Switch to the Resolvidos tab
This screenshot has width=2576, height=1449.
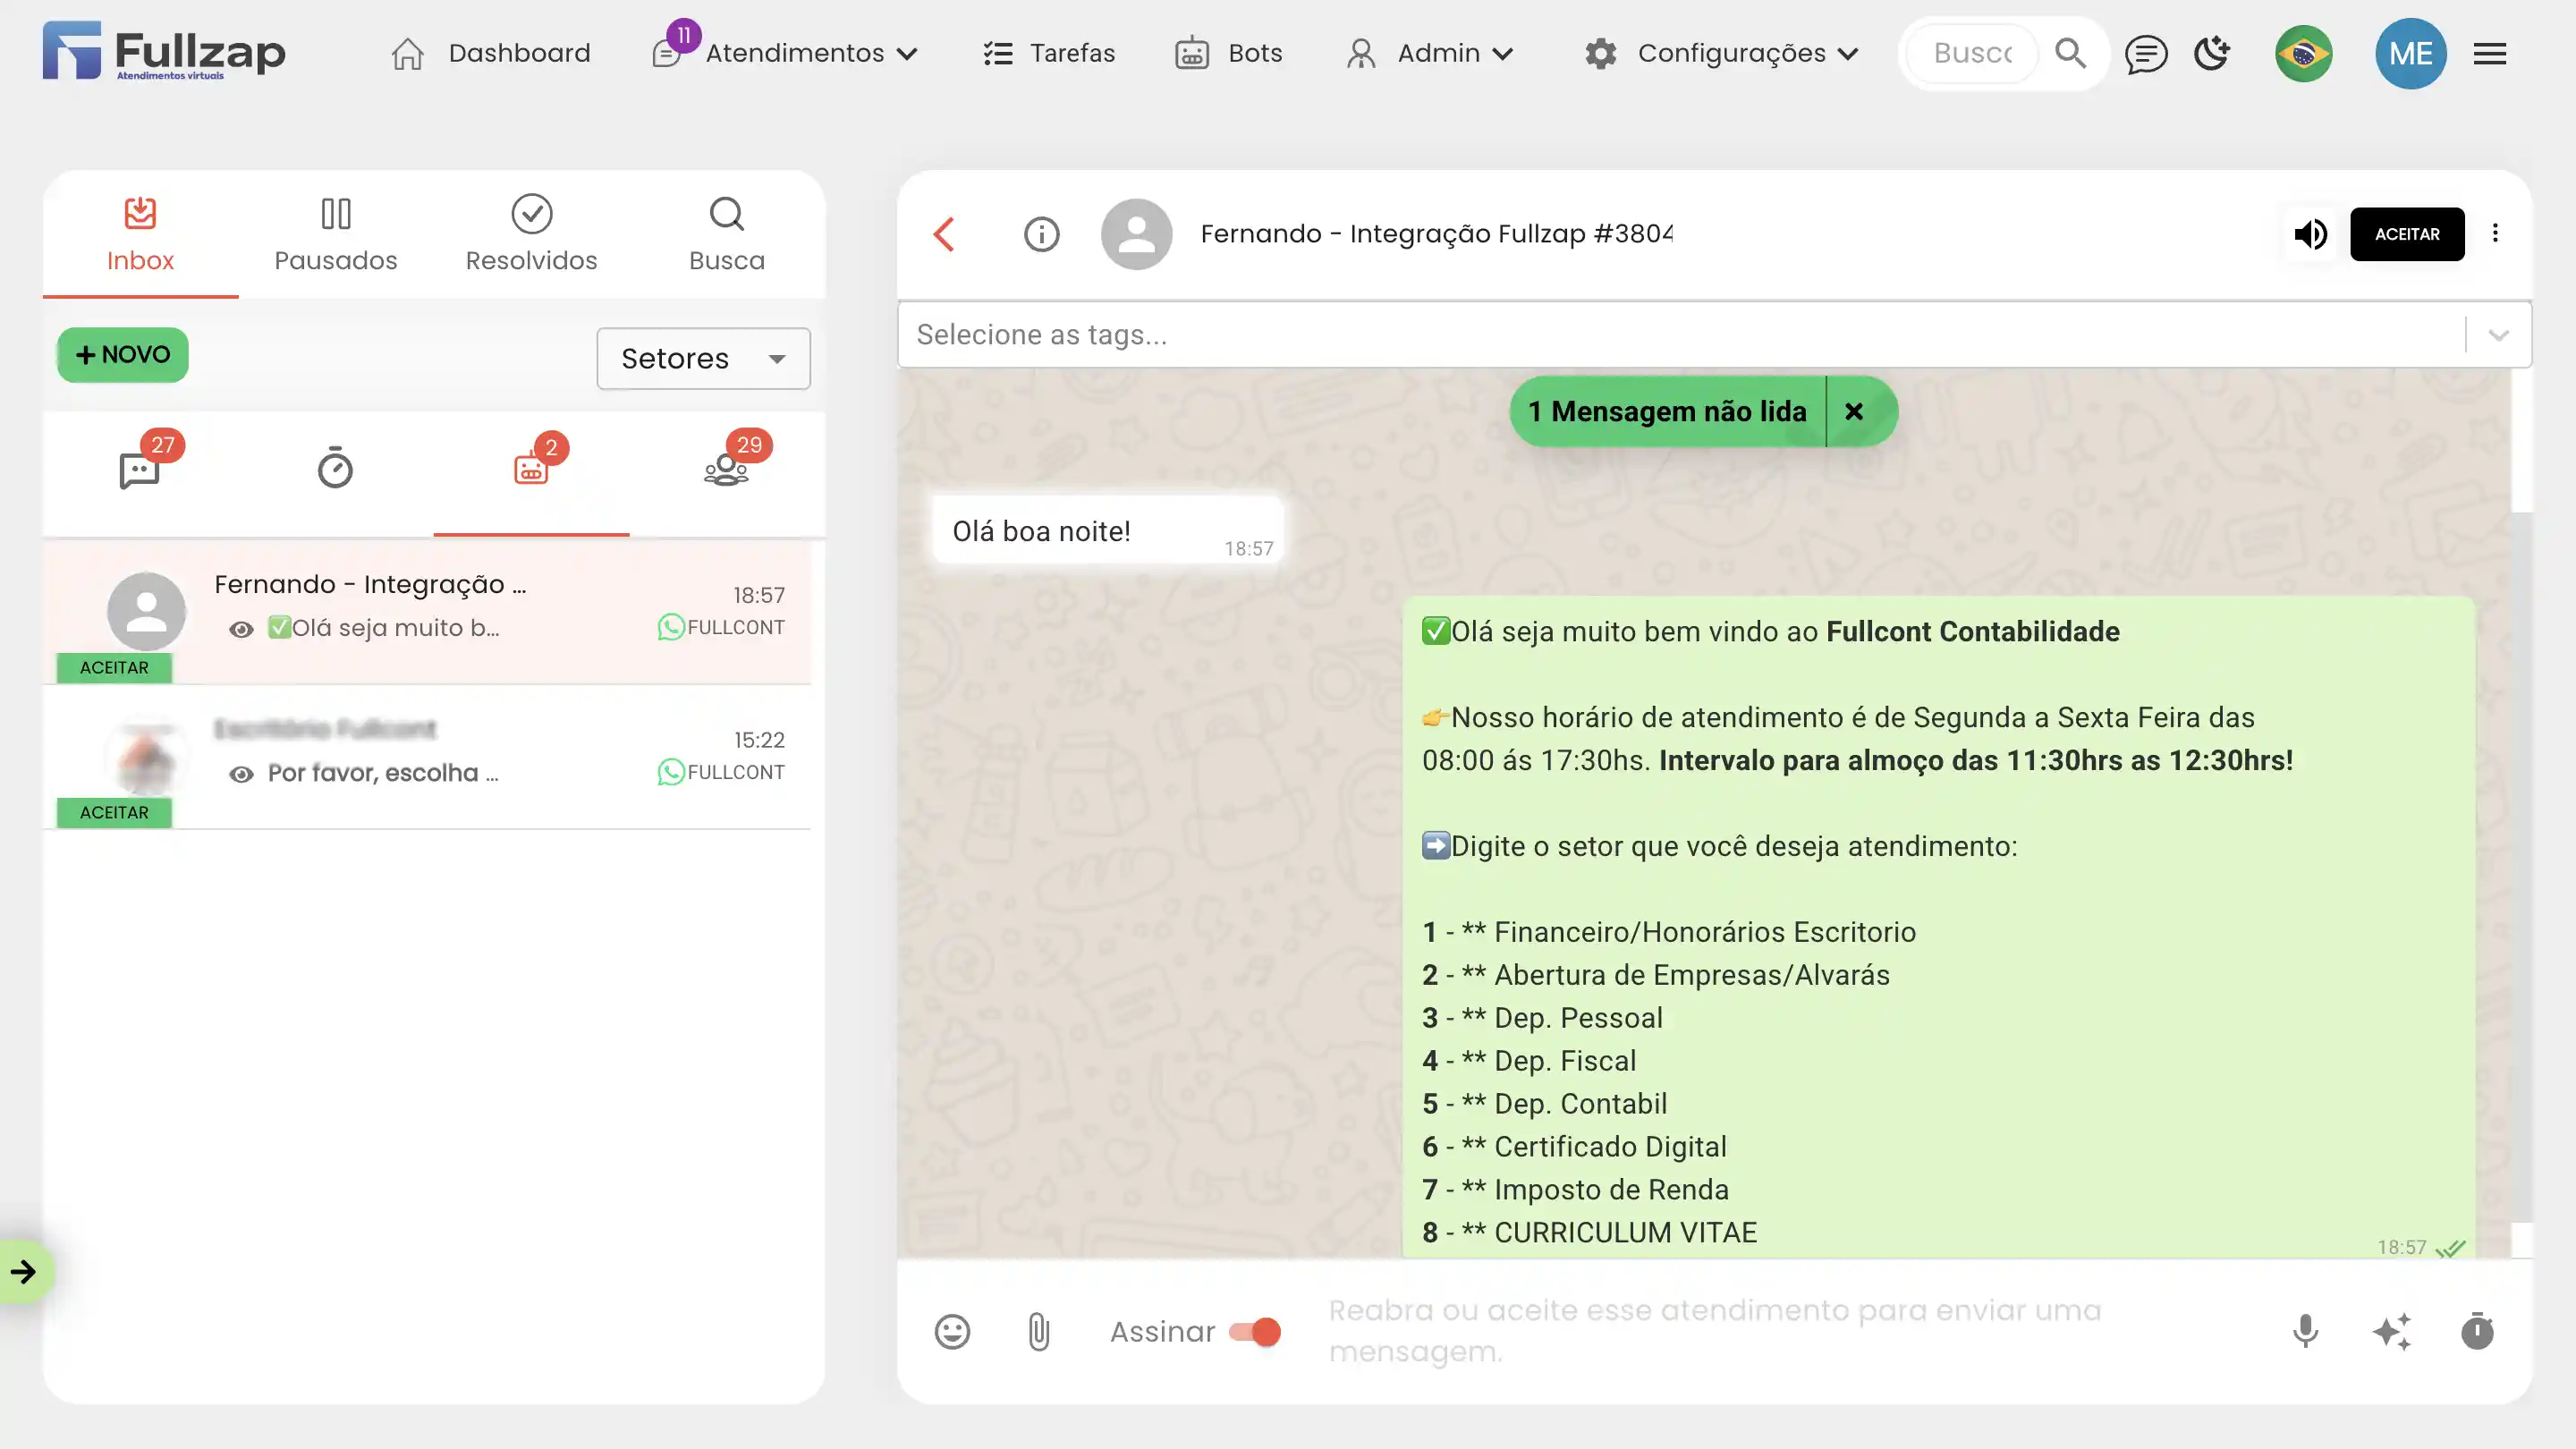coord(531,234)
